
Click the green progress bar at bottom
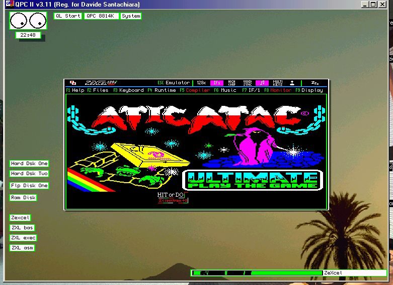coord(257,273)
